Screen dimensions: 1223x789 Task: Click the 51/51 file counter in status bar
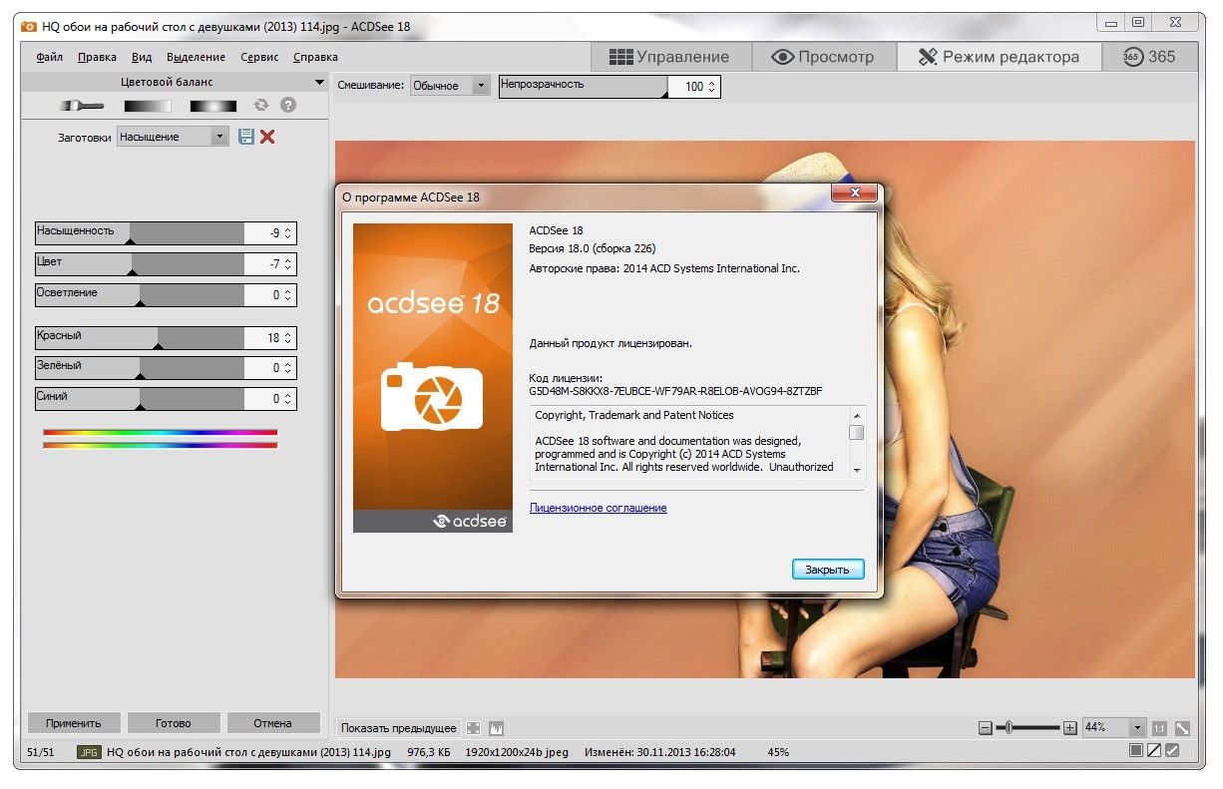coord(41,752)
